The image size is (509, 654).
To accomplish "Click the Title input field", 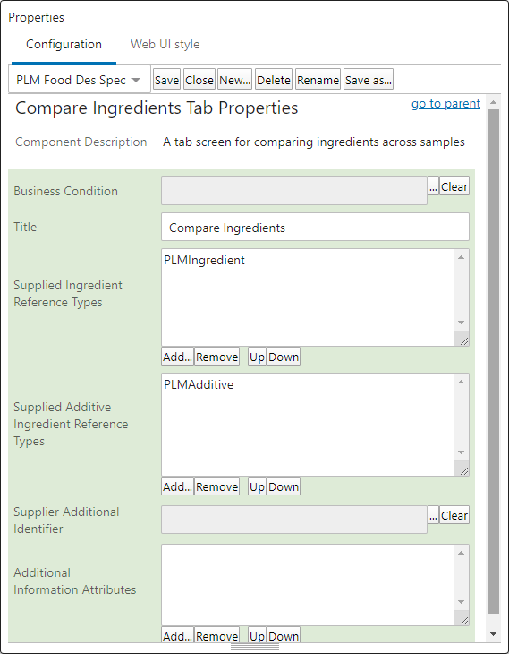I will 315,227.
